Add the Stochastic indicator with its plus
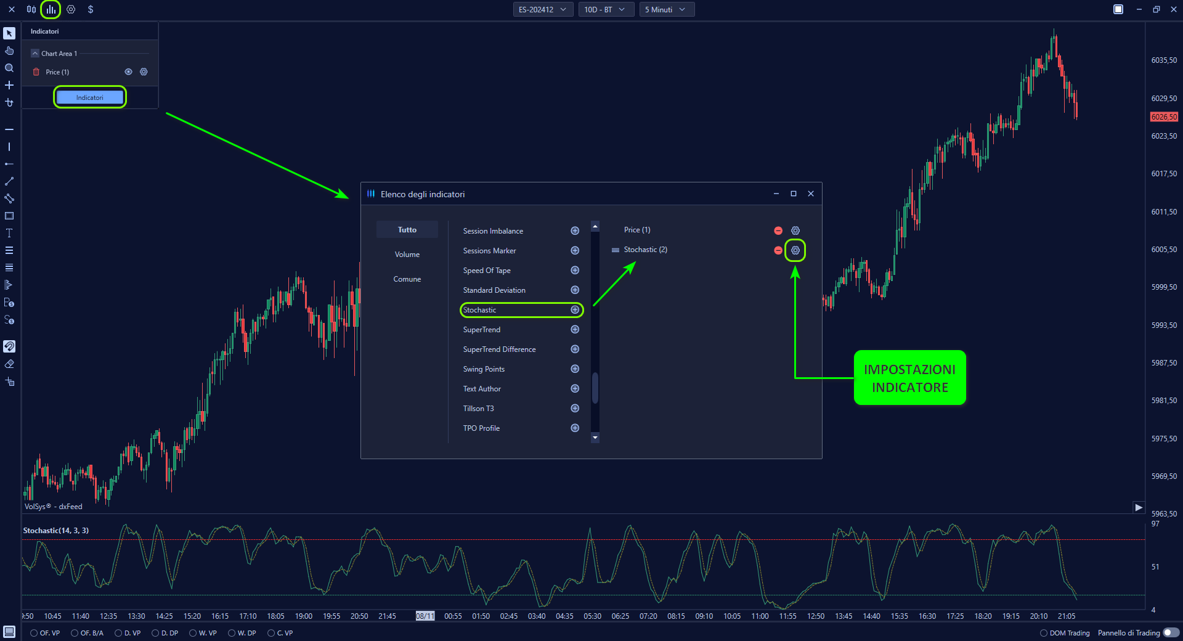The width and height of the screenshot is (1183, 641). coord(575,310)
